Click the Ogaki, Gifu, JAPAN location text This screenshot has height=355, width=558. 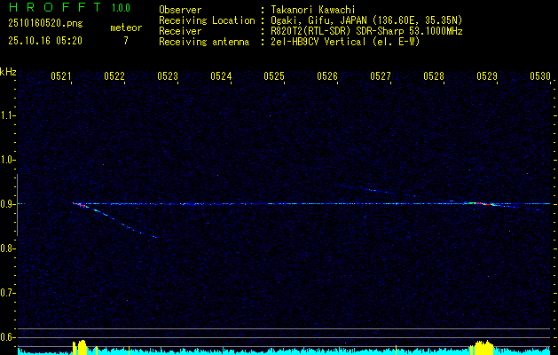[365, 20]
